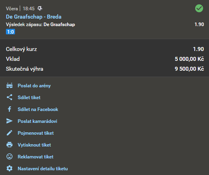The image size is (209, 175).
Task: Click the share ticket icon
Action: click(9, 97)
